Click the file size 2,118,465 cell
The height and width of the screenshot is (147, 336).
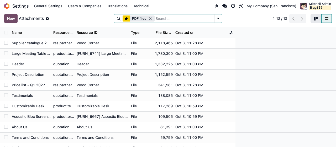(x=164, y=43)
